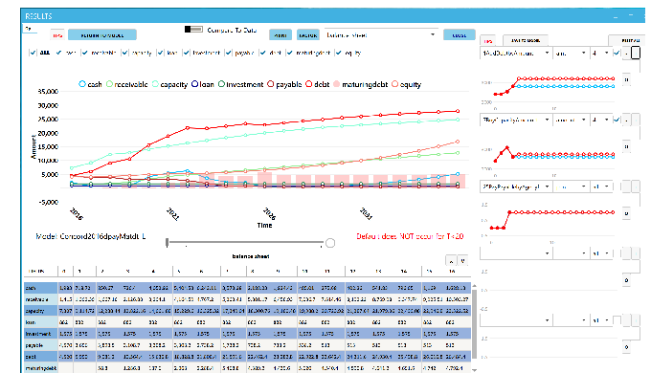This screenshot has height=373, width=651.
Task: Click the investment row header in table
Action: [40, 333]
